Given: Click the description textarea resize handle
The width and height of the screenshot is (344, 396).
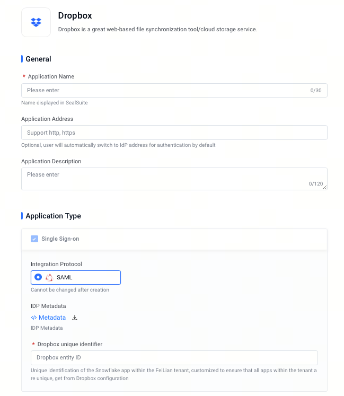Looking at the screenshot, I should pos(324,187).
